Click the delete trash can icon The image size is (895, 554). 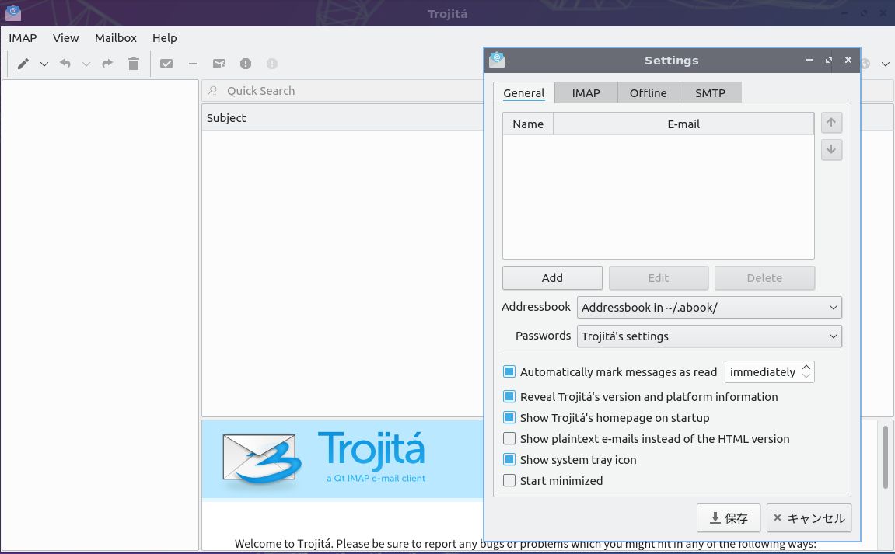[x=134, y=64]
